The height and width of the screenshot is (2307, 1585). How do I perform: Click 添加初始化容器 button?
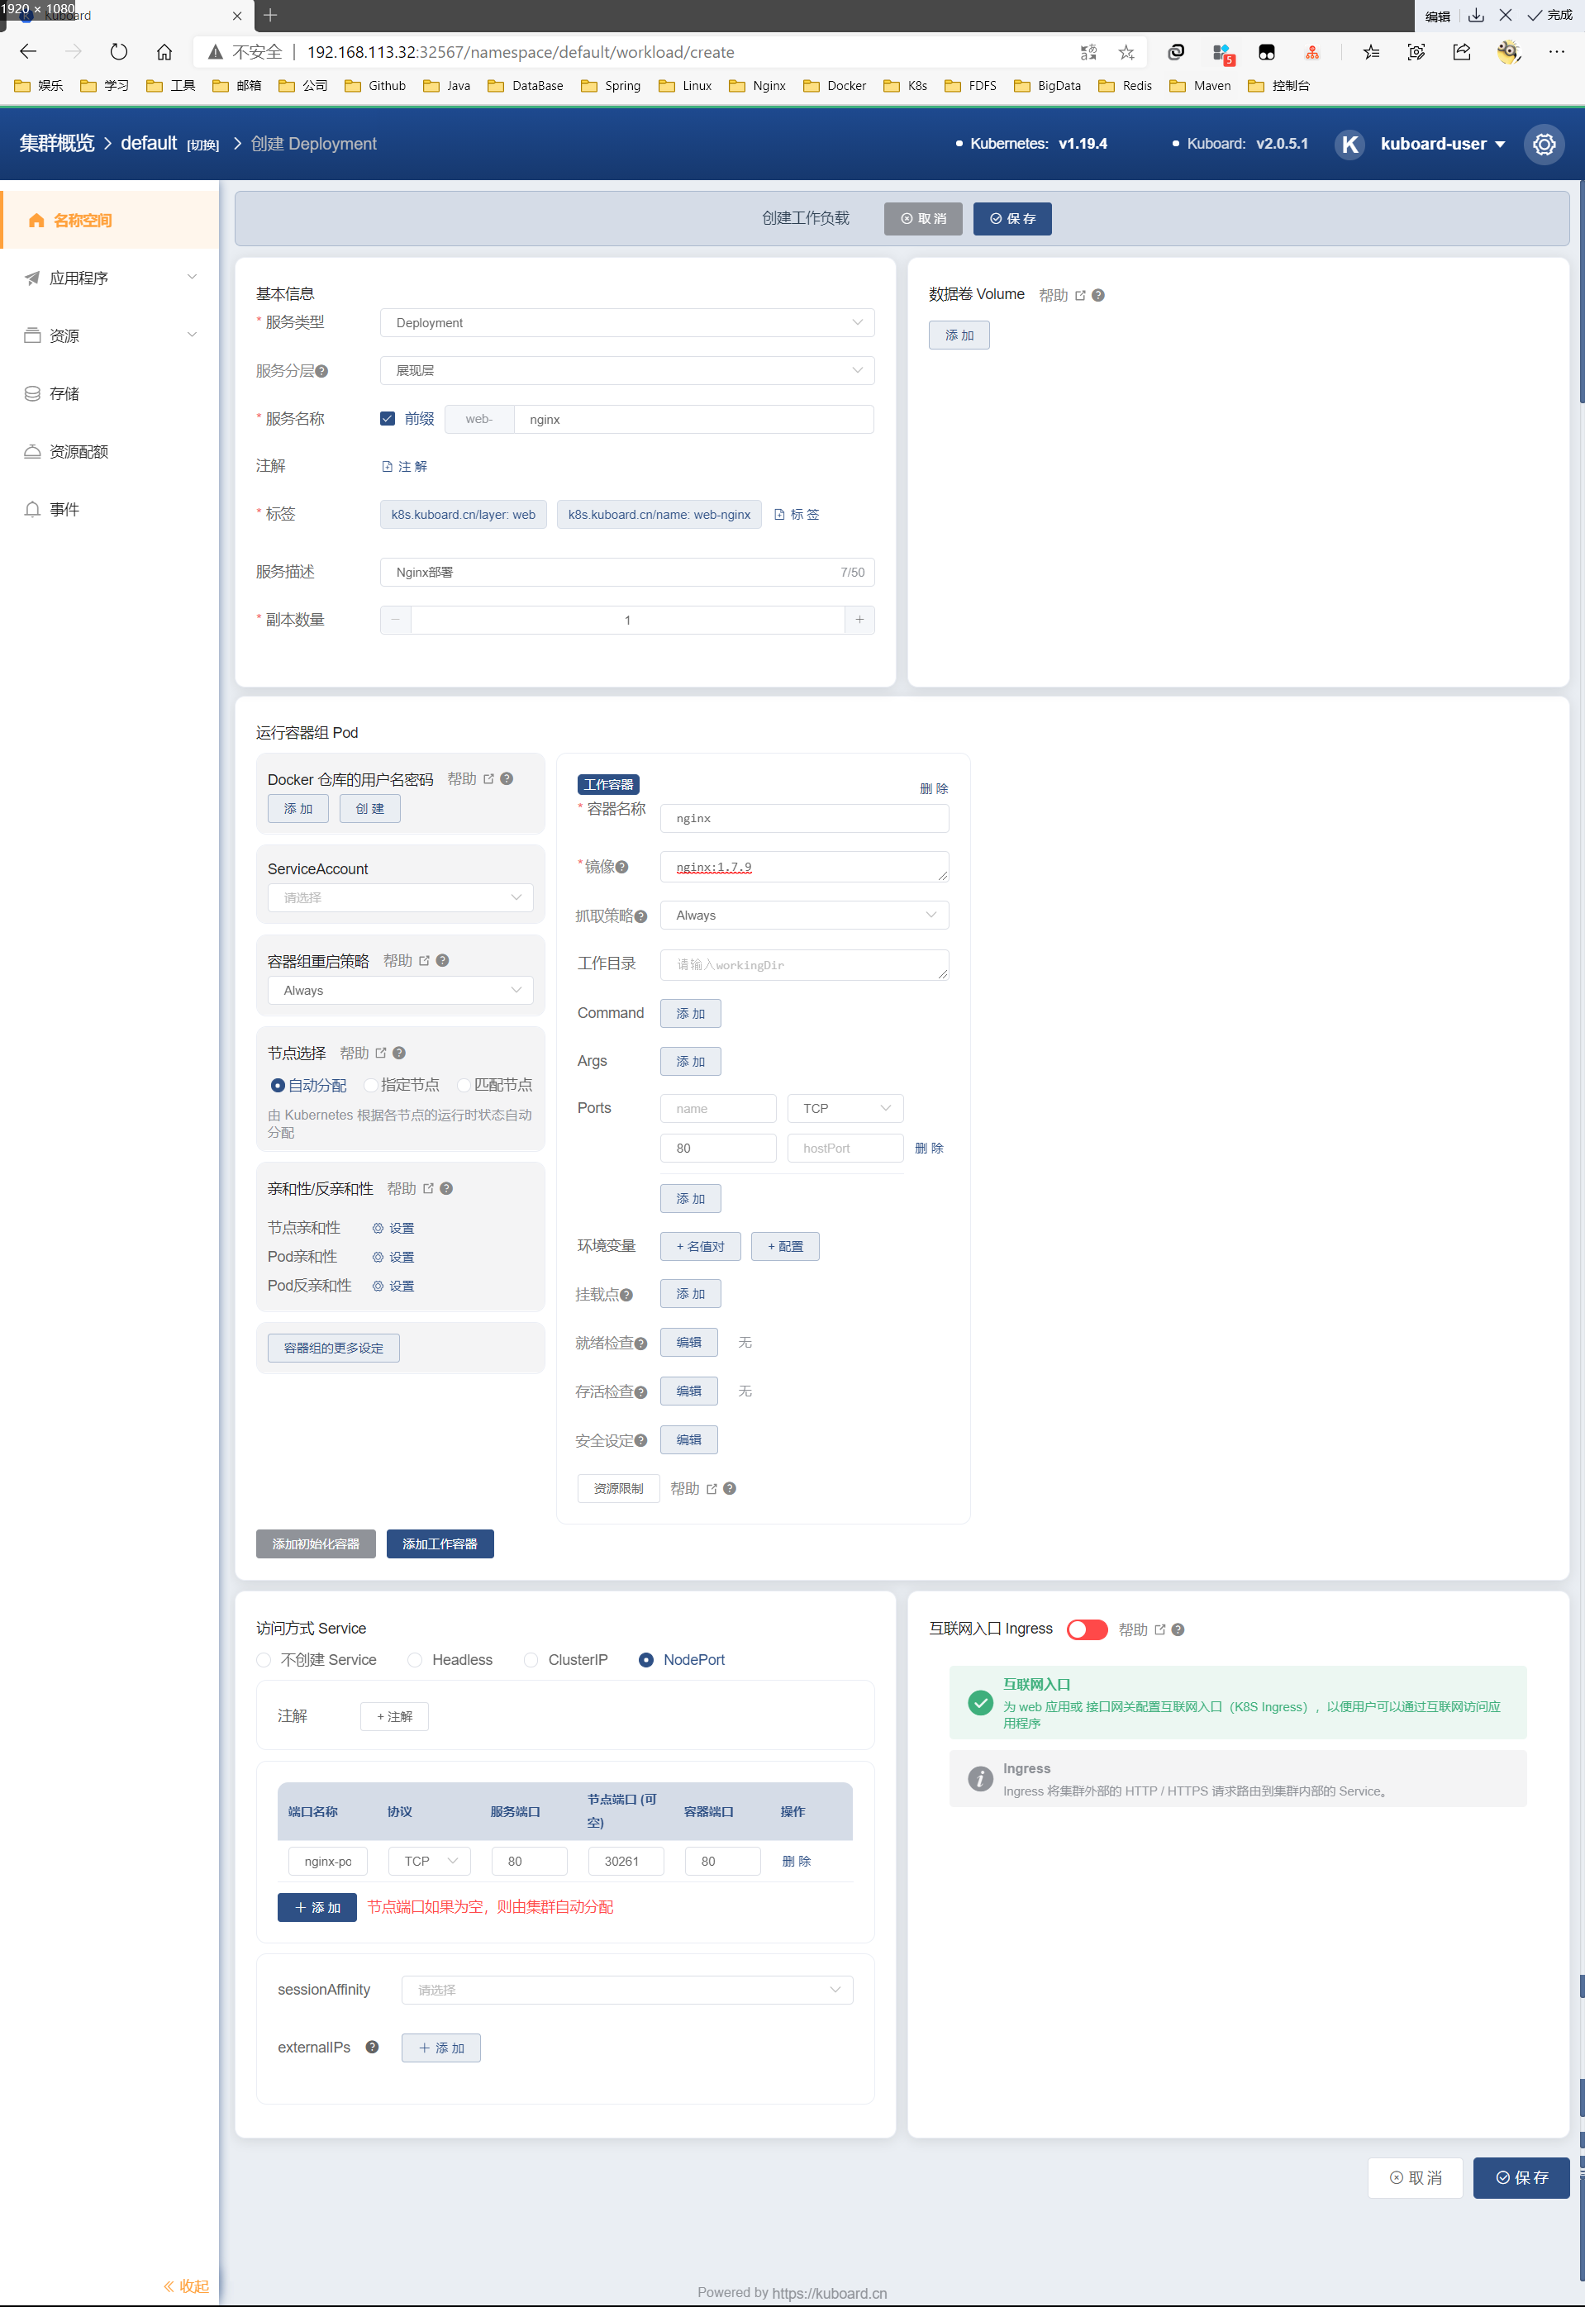pyautogui.click(x=316, y=1544)
